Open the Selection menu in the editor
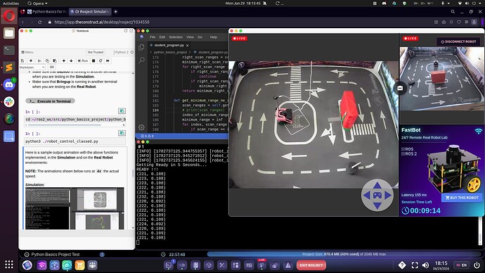Viewport: 485px width, 273px height. click(176, 37)
